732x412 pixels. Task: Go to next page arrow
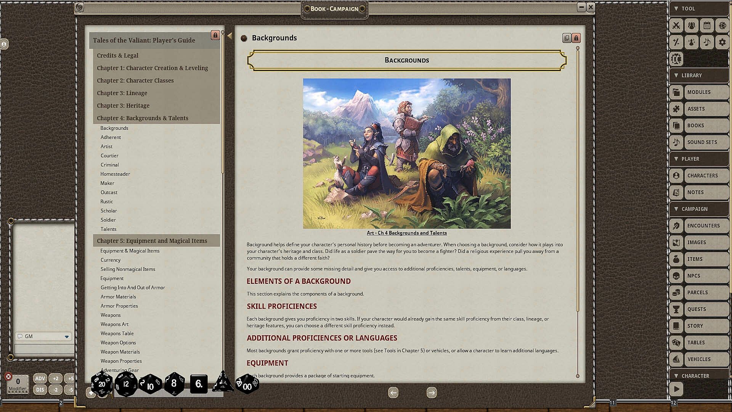point(431,393)
